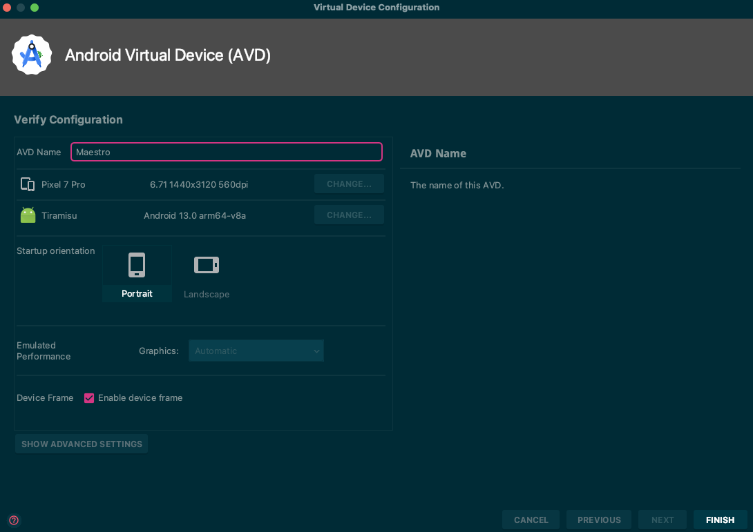Click the Pixel 7 Pro device icon
753x532 pixels.
(28, 184)
